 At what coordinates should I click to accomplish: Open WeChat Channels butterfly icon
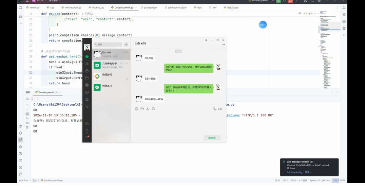click(x=87, y=92)
